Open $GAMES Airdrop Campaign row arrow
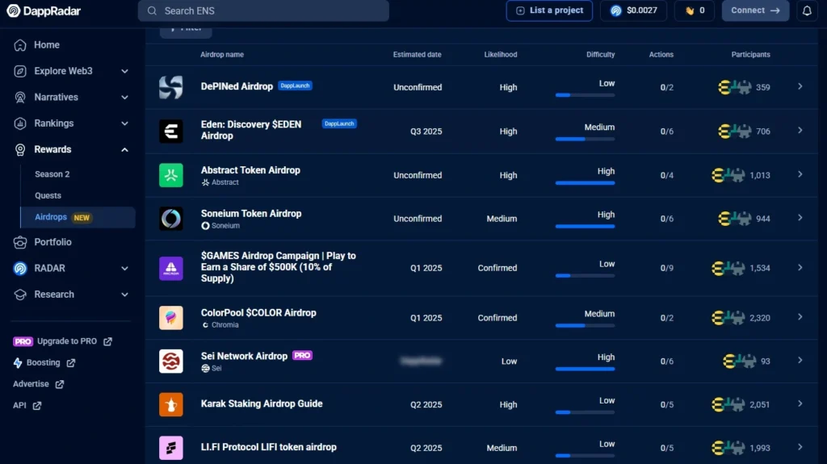827x464 pixels. [x=800, y=267]
